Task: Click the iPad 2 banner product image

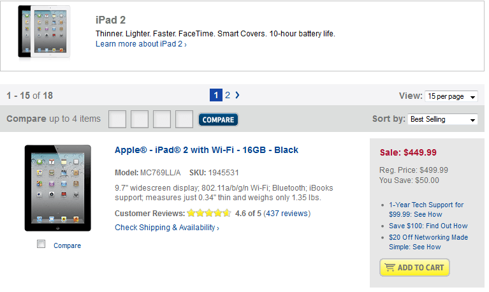Action: [44, 32]
